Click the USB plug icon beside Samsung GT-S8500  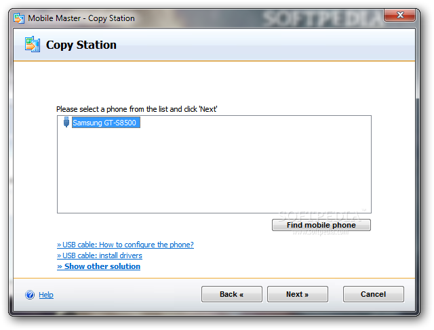[66, 122]
